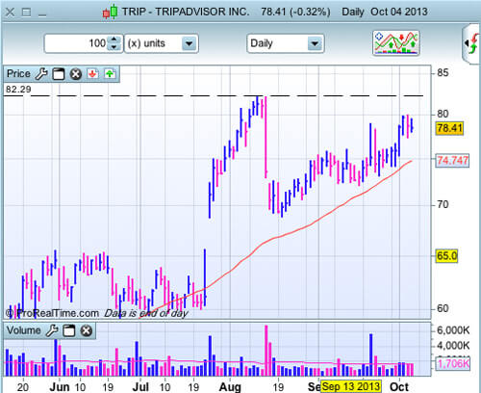
Task: Click the Jul label on the time axis
Action: click(140, 387)
